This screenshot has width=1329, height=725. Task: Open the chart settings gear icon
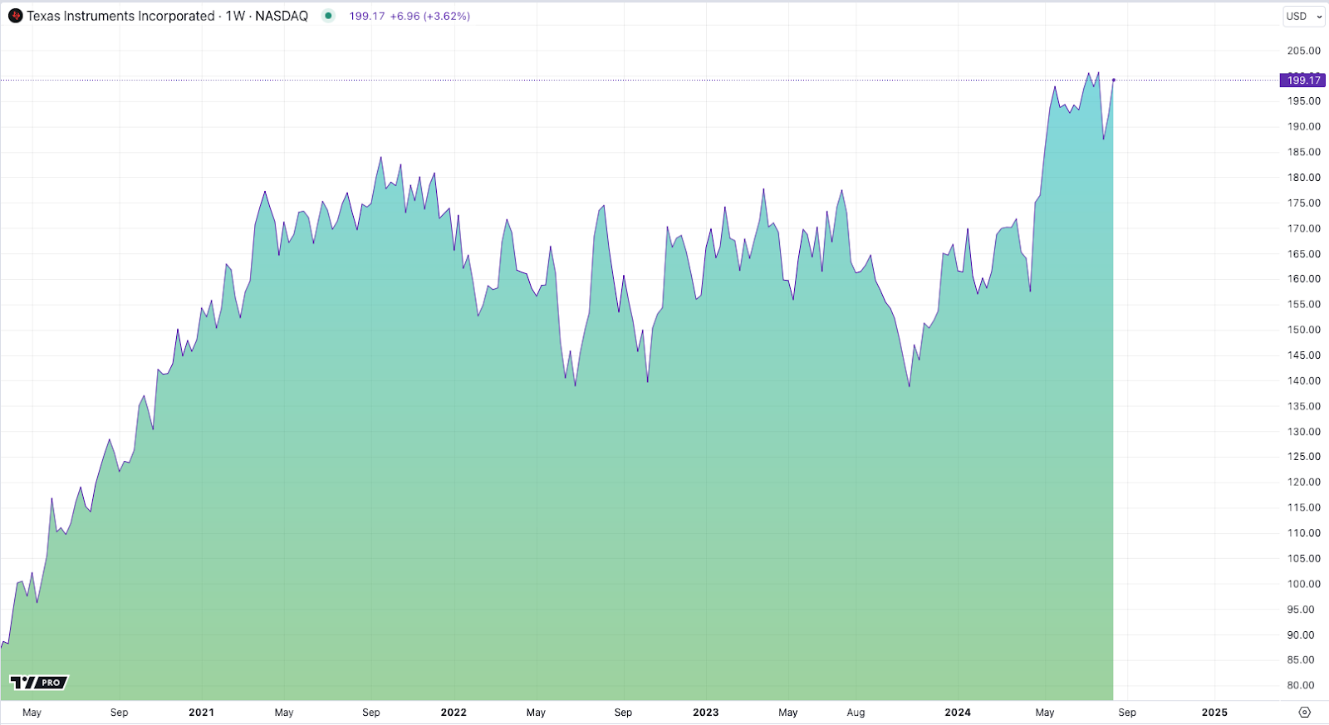pyautogui.click(x=1304, y=712)
